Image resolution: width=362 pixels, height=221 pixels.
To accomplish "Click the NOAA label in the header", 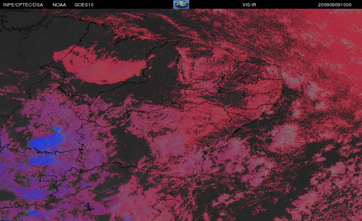I will (59, 5).
